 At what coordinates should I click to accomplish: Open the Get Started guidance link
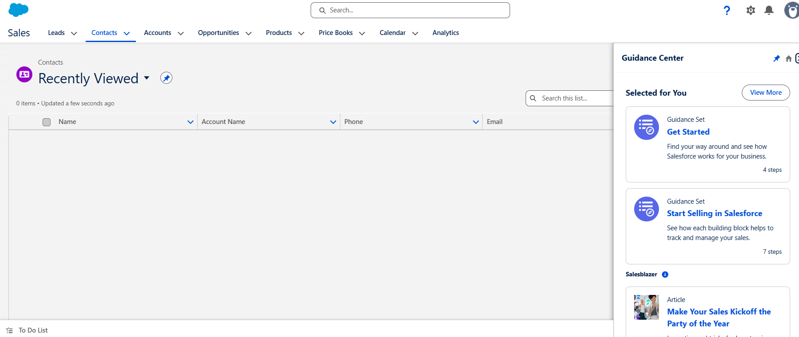(x=688, y=132)
